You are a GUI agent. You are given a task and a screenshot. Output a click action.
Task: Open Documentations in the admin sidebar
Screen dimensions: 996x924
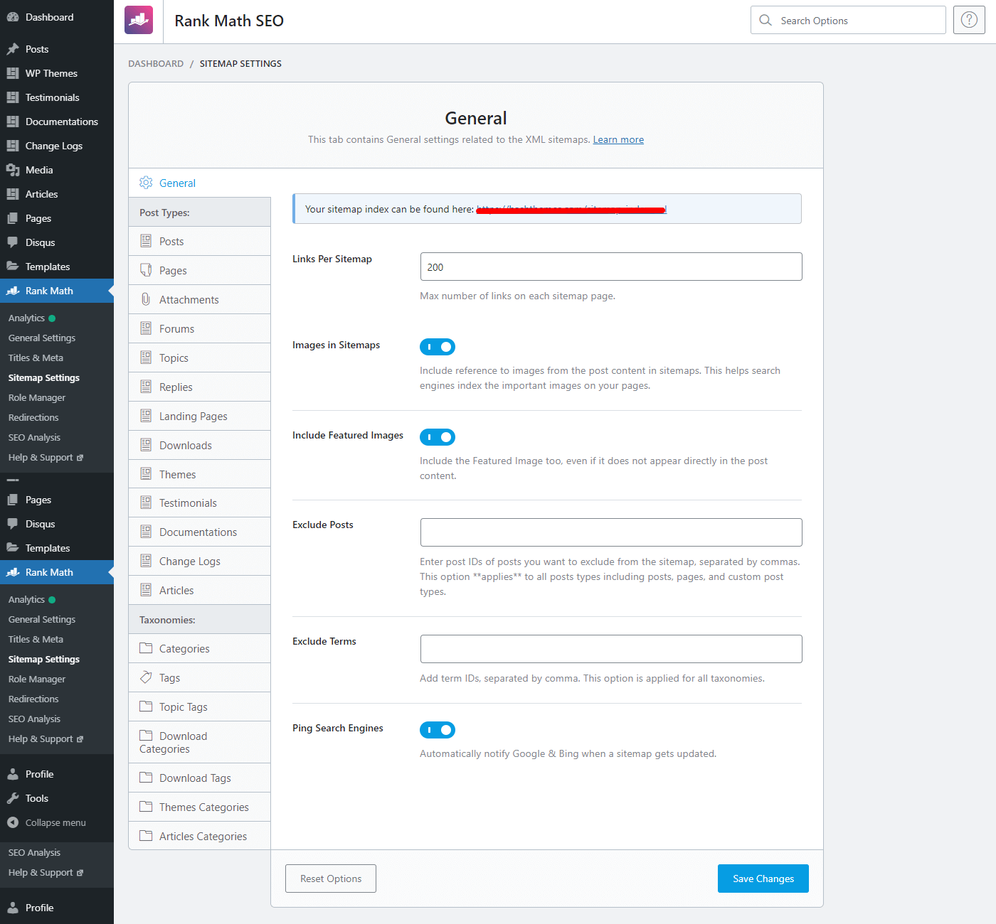57,122
